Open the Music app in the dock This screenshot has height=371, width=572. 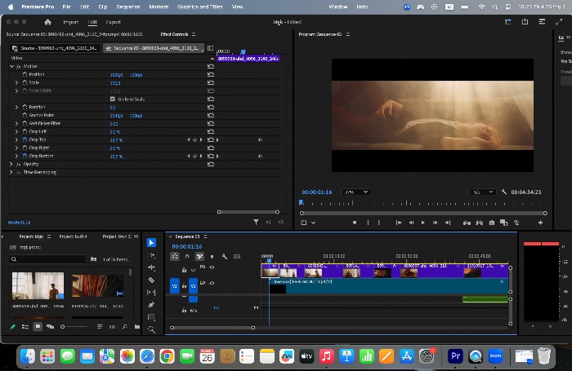click(327, 356)
